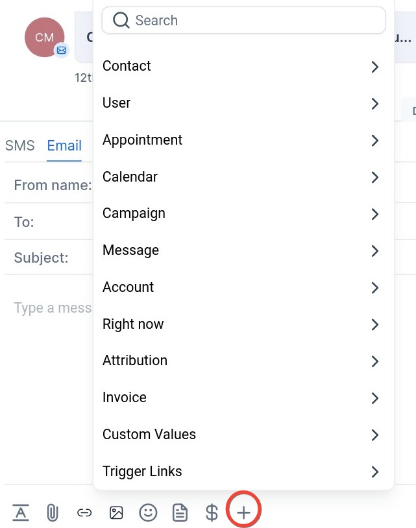This screenshot has height=528, width=416.
Task: Switch to the SMS tab
Action: (x=19, y=145)
